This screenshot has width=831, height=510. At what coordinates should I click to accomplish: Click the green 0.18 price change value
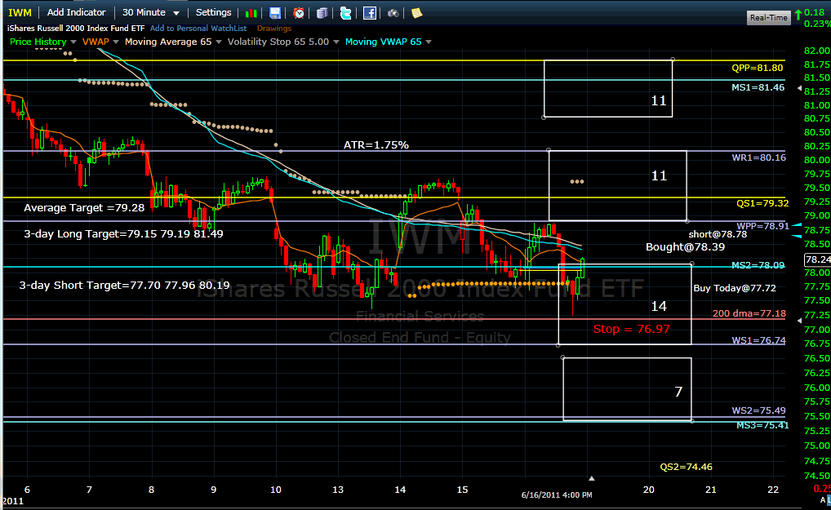tap(814, 13)
